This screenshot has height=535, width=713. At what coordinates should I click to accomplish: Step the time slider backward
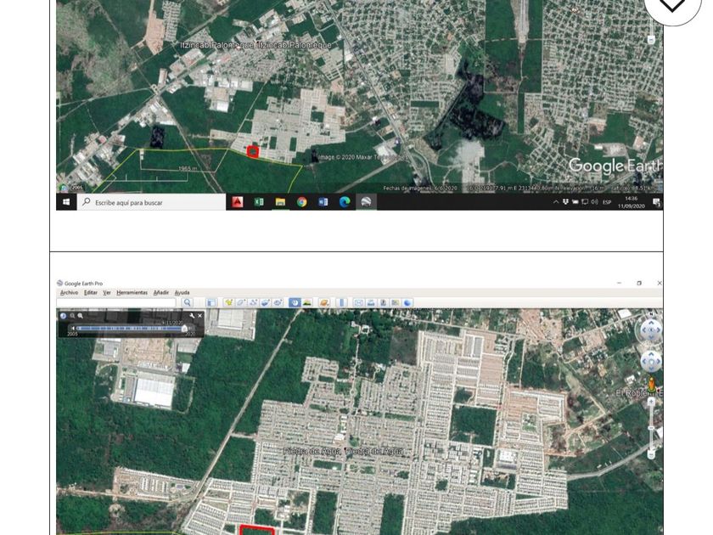click(72, 328)
